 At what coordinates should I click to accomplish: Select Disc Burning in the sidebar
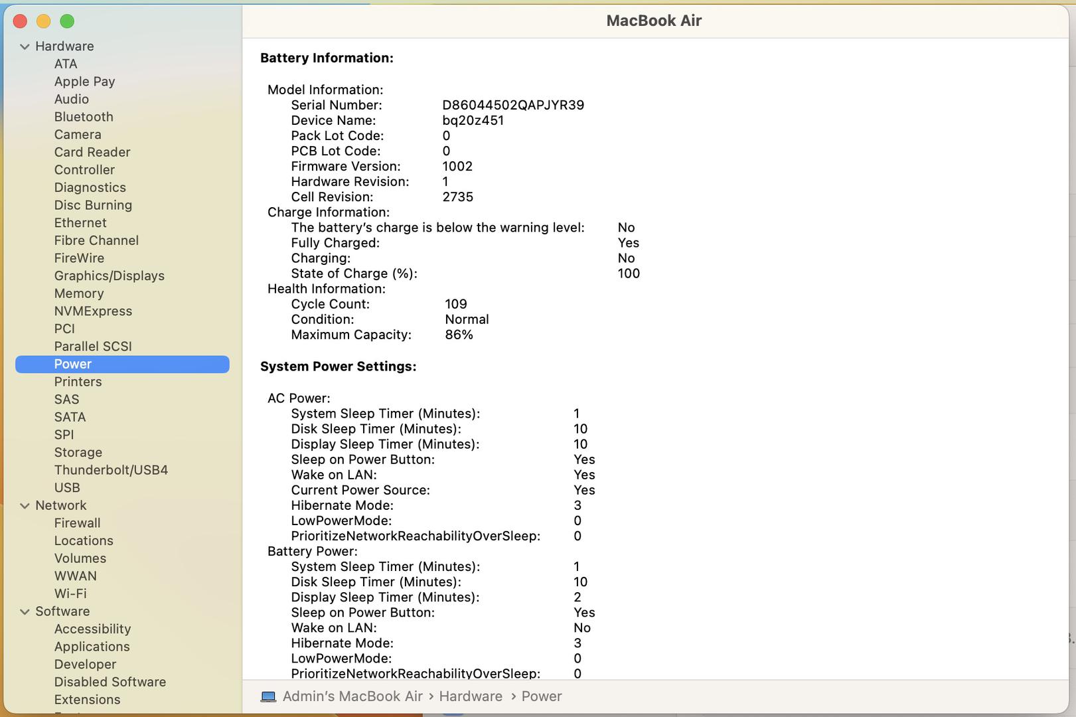click(93, 205)
